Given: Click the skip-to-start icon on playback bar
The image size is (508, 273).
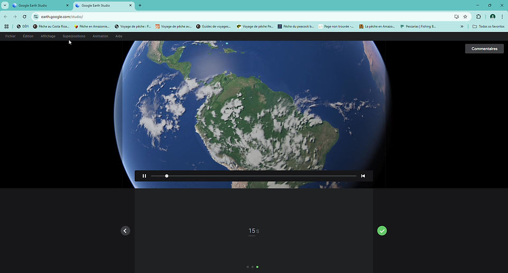Looking at the screenshot, I should coord(363,176).
